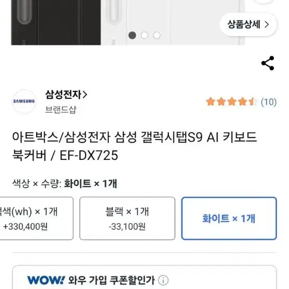Click the 와우 가입 쿠폰할인가 banner text

pyautogui.click(x=111, y=280)
